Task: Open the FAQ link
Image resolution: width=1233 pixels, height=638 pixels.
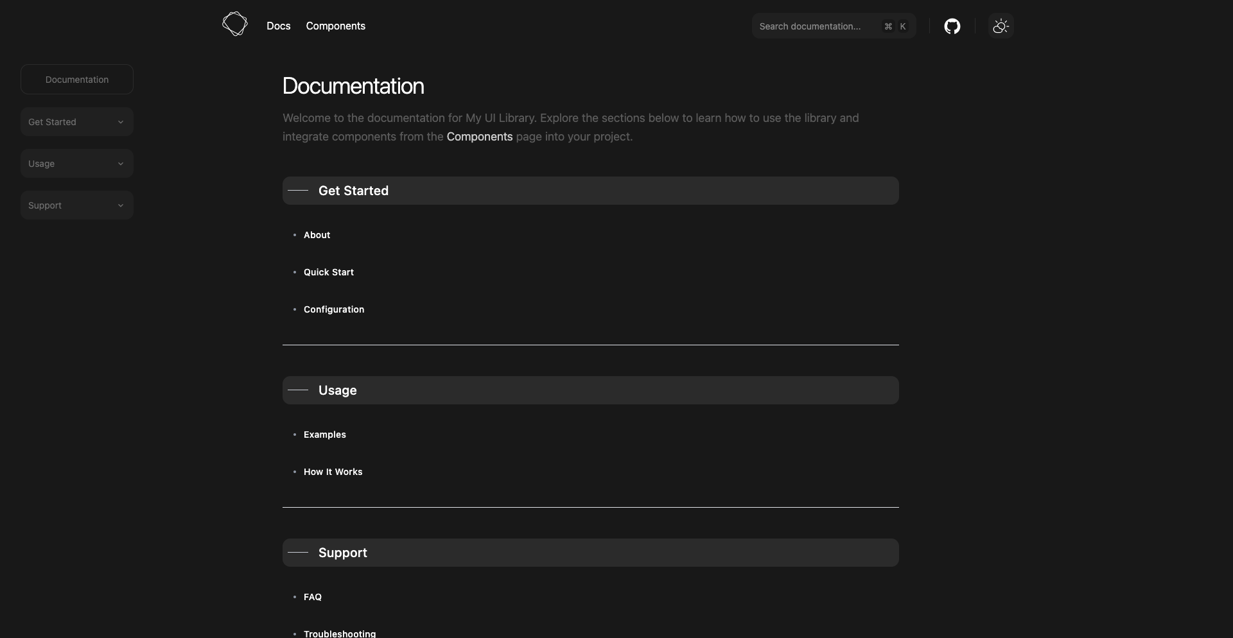Action: click(x=313, y=597)
